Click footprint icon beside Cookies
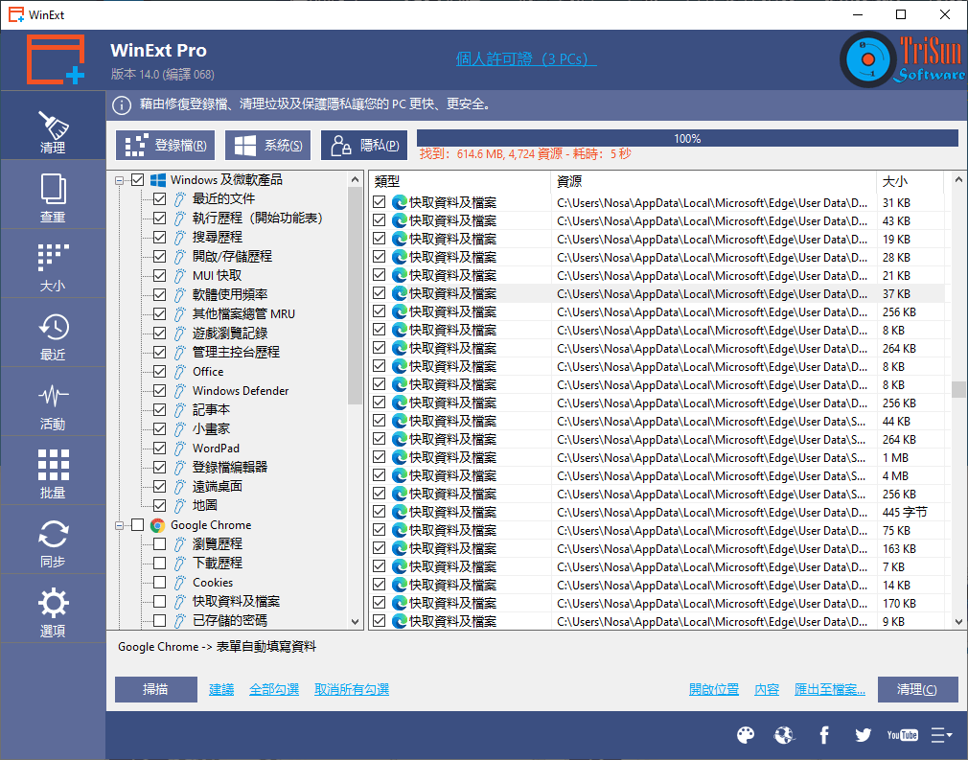The image size is (968, 760). tap(179, 582)
